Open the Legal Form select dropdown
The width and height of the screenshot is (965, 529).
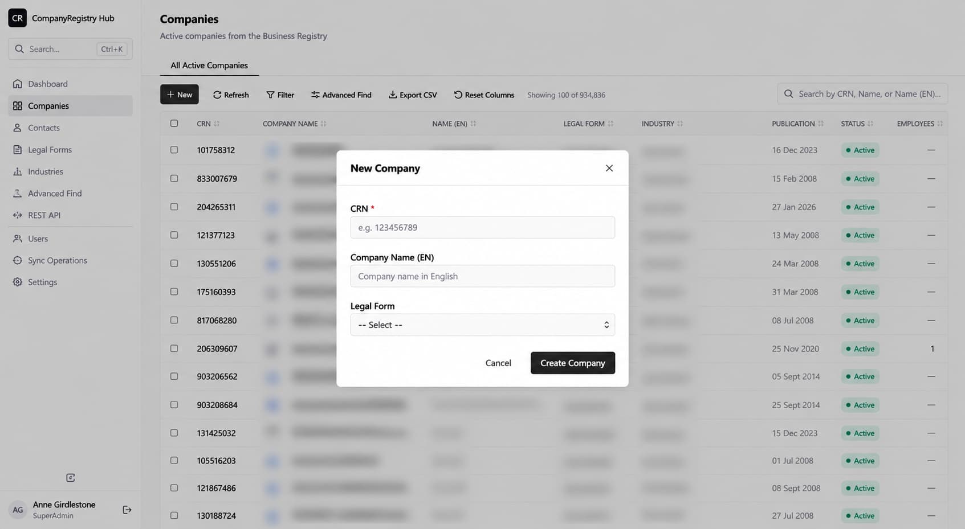[483, 325]
